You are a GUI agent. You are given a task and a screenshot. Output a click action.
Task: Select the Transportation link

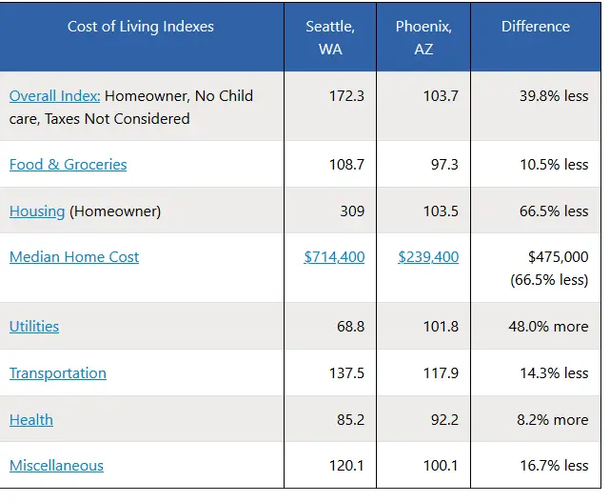click(x=58, y=373)
